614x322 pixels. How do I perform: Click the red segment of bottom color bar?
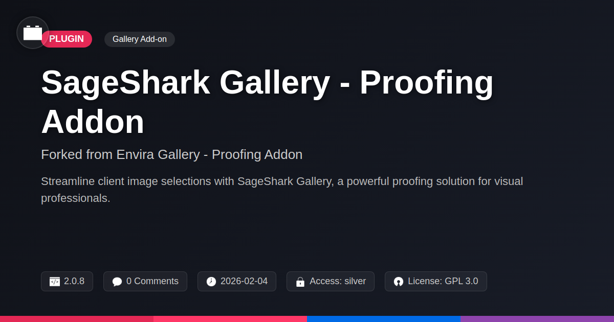(x=77, y=318)
